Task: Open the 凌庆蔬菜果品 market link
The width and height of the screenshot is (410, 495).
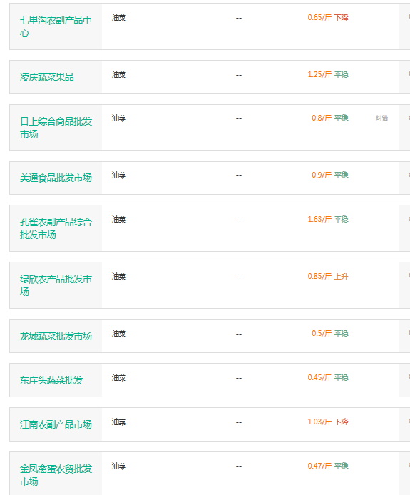Action: coord(47,77)
